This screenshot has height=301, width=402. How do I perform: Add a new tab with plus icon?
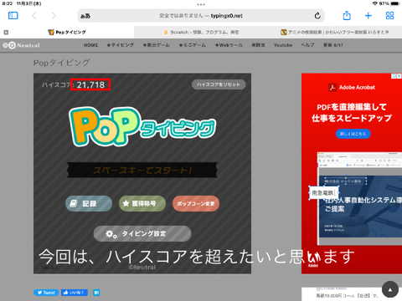coord(368,16)
